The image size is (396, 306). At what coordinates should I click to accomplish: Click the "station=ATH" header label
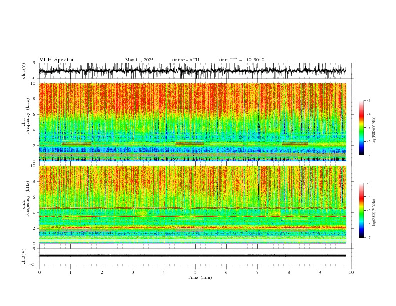tap(185, 60)
